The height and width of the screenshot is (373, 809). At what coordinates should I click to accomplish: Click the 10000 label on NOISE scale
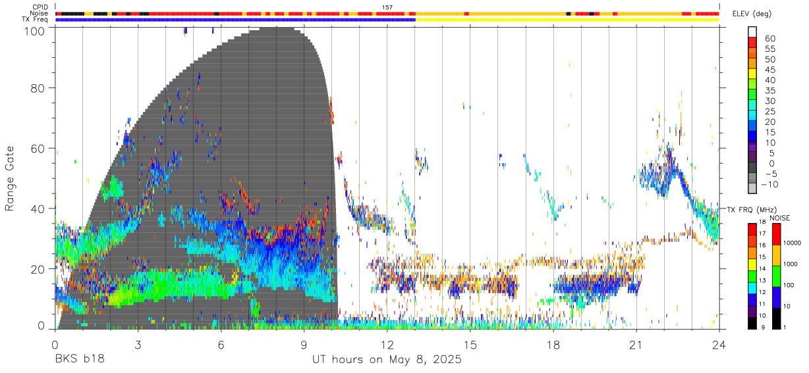pyautogui.click(x=792, y=243)
